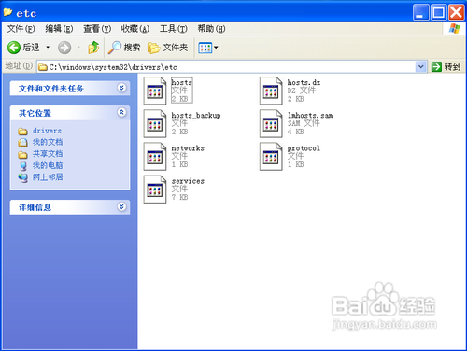Open the 收藏(A) menu
Image resolution: width=467 pixels, height=351 pixels.
(135, 29)
